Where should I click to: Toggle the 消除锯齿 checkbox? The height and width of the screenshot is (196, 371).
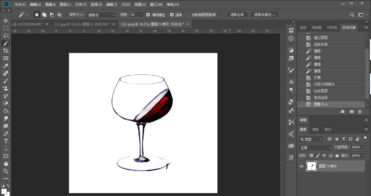(148, 15)
